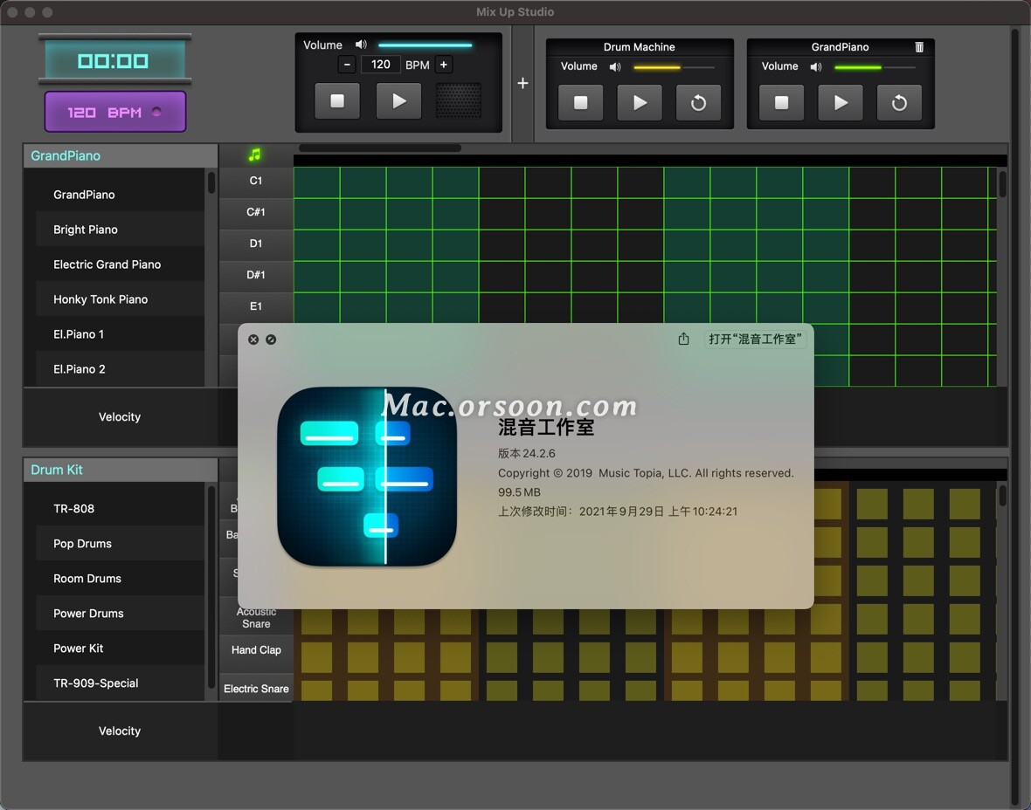Mute the master volume speaker icon
The image size is (1031, 810).
[361, 45]
